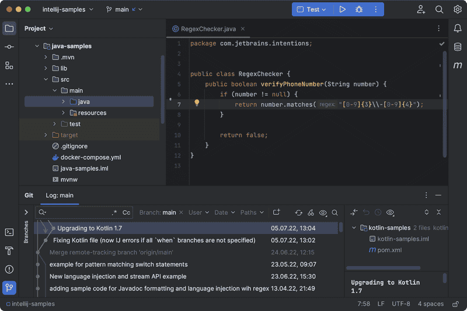467x311 pixels.
Task: Click intellij-samples in status bar
Action: click(x=30, y=304)
